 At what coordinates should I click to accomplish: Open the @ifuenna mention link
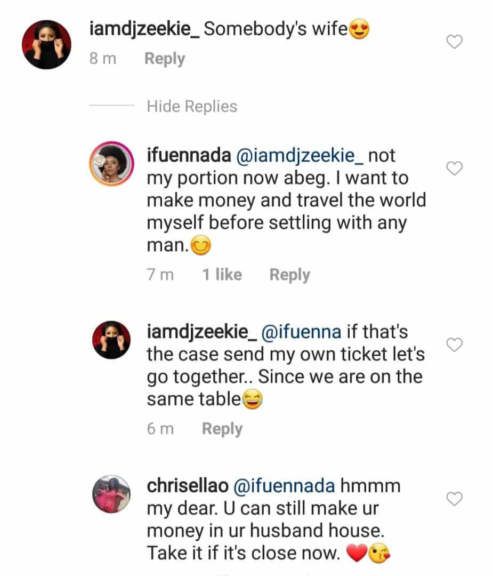(x=301, y=332)
